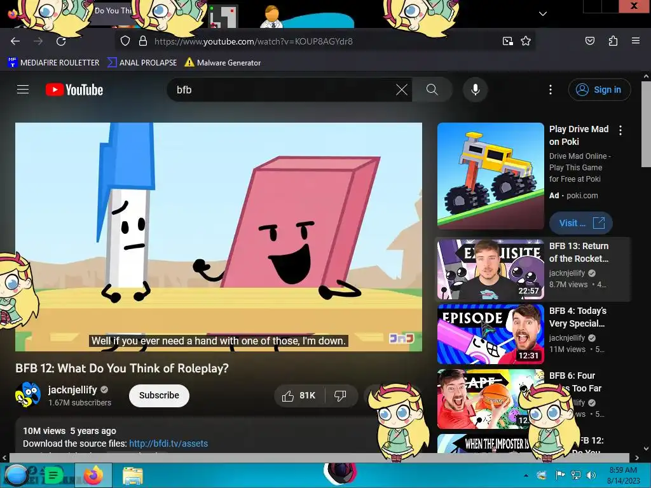This screenshot has height=488, width=651.
Task: Open picture-in-picture from the address bar
Action: coord(508,41)
